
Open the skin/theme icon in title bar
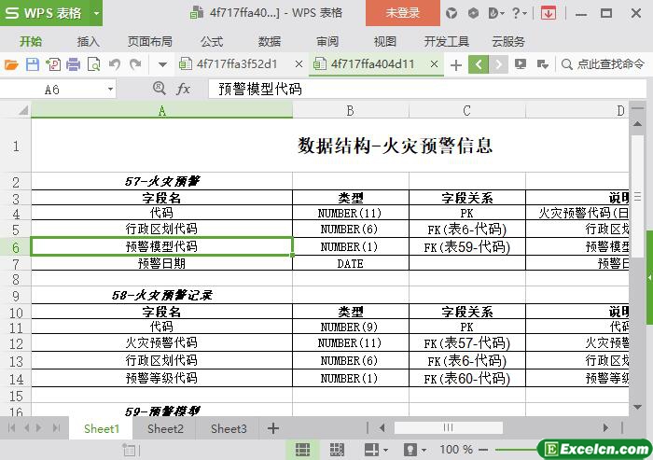coord(452,13)
